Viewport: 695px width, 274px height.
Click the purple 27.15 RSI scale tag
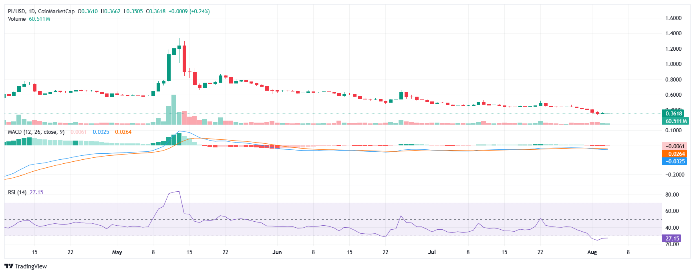(672, 238)
